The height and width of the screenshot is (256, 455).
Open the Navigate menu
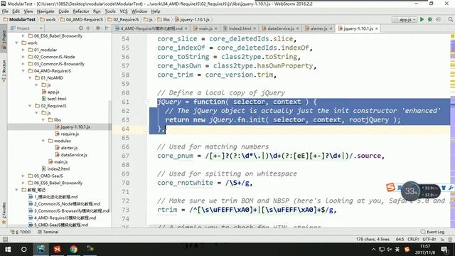coord(45,11)
